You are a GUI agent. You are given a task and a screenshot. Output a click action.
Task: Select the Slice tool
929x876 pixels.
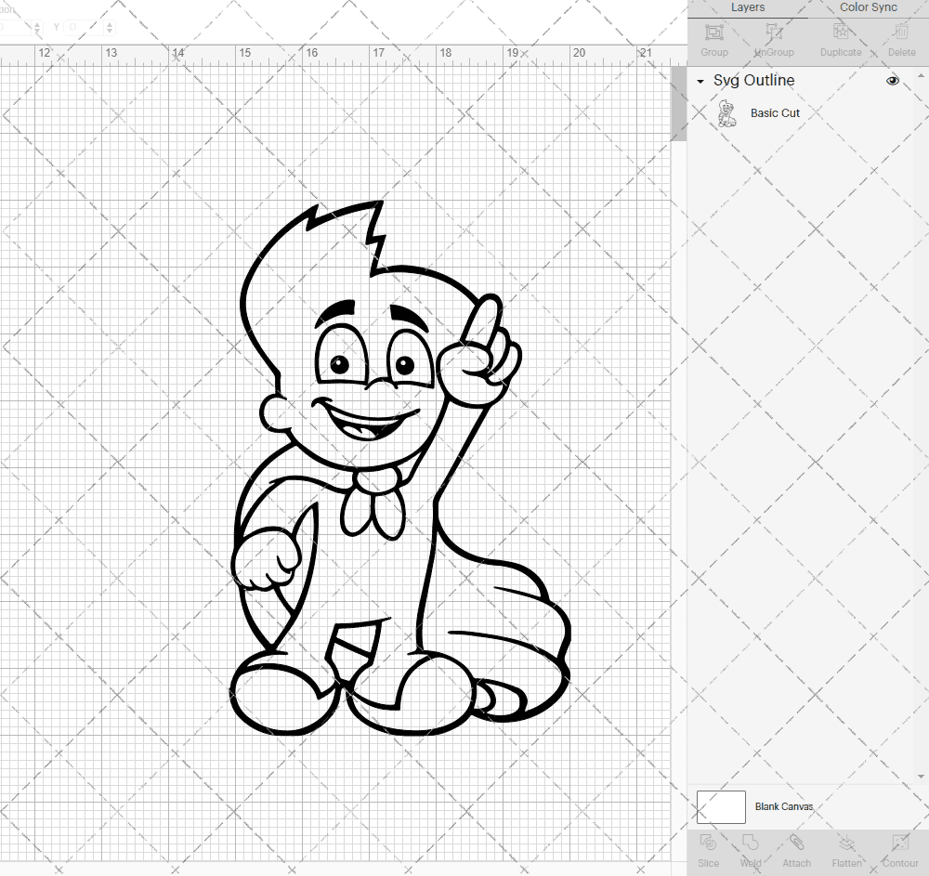708,850
